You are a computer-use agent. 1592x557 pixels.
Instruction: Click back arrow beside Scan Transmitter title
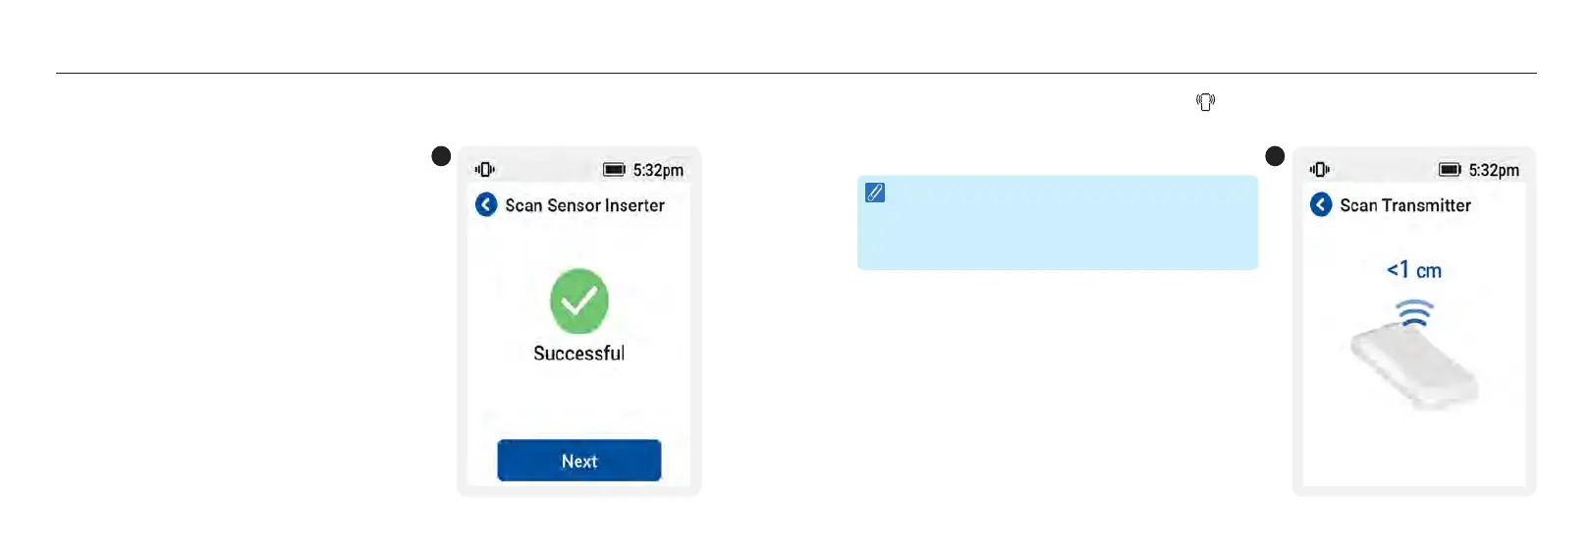pyautogui.click(x=1321, y=204)
